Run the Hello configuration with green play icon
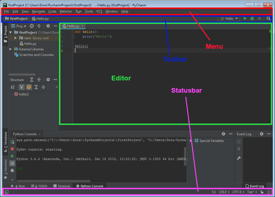The height and width of the screenshot is (197, 275). coord(245,18)
